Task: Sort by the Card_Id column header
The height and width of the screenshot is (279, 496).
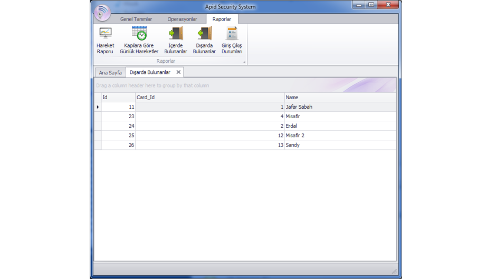Action: (x=209, y=98)
